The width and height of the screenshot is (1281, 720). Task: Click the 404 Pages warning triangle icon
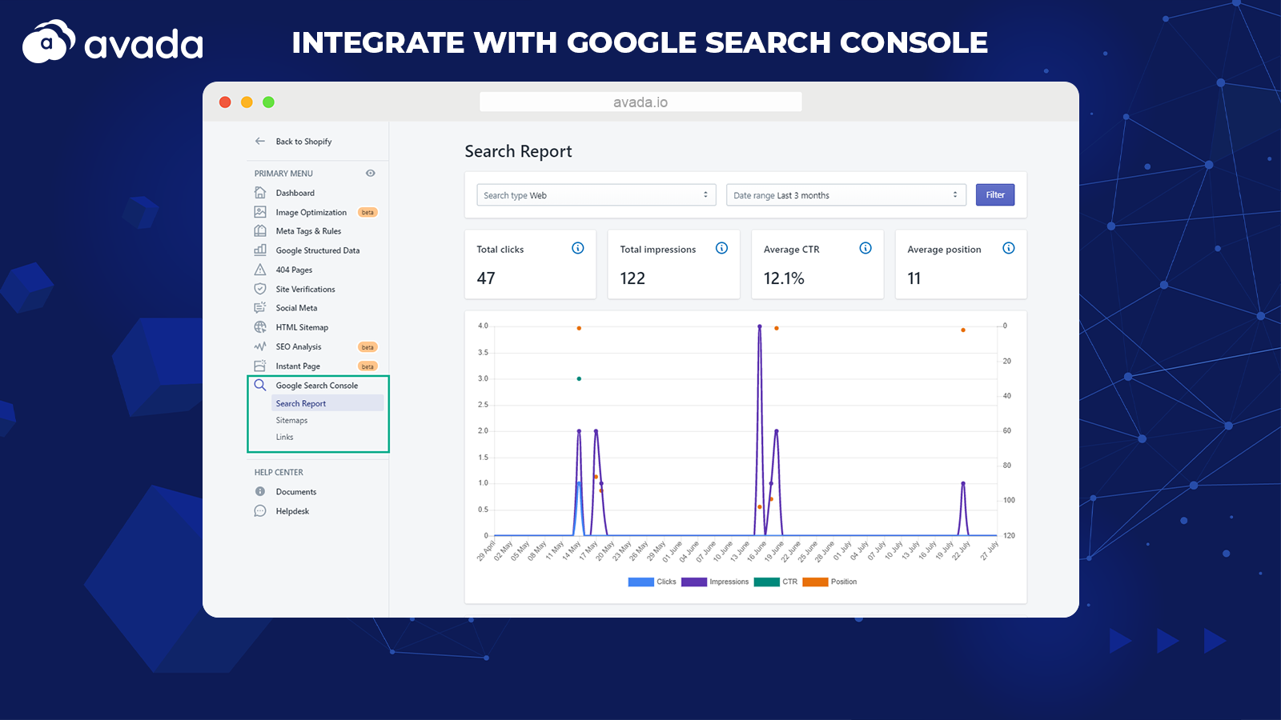[x=260, y=270]
